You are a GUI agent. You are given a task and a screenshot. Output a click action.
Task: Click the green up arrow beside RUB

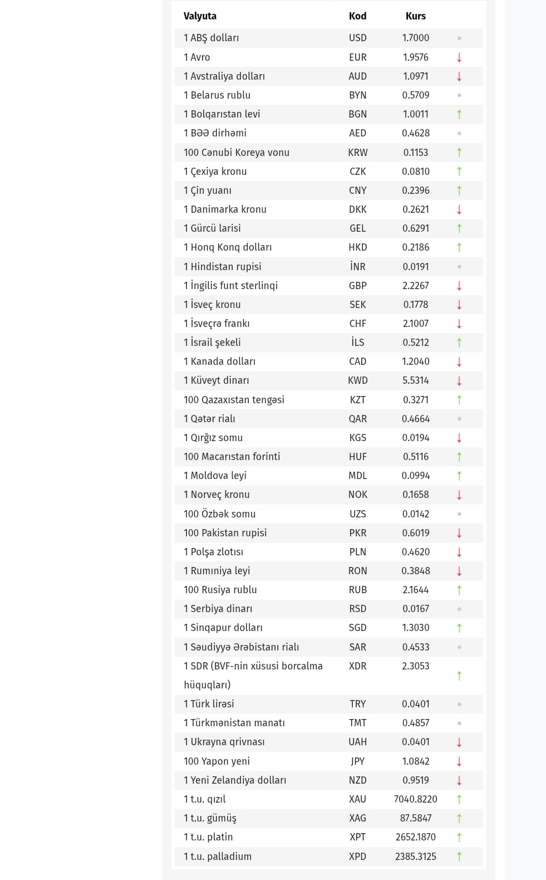tap(459, 590)
